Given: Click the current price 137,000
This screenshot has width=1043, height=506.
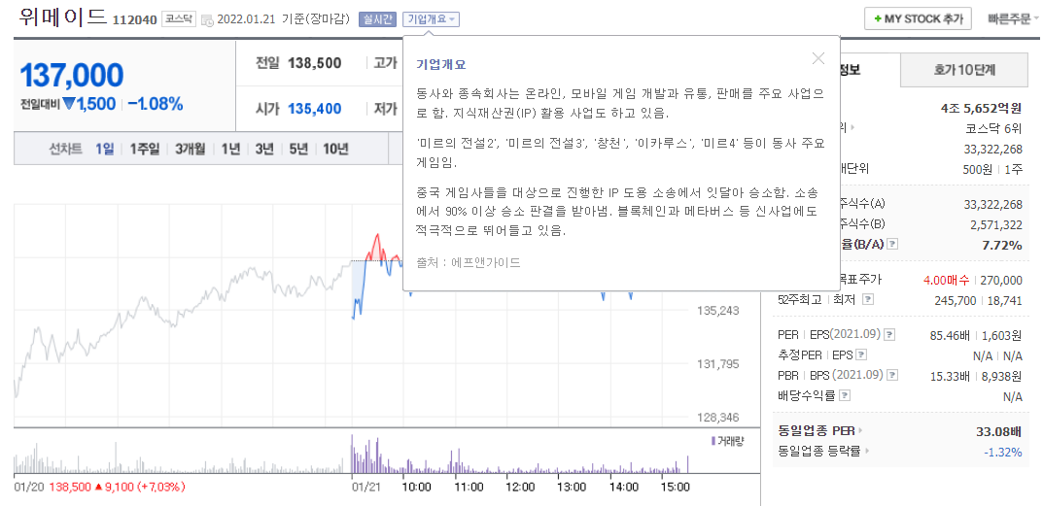Looking at the screenshot, I should click(72, 75).
